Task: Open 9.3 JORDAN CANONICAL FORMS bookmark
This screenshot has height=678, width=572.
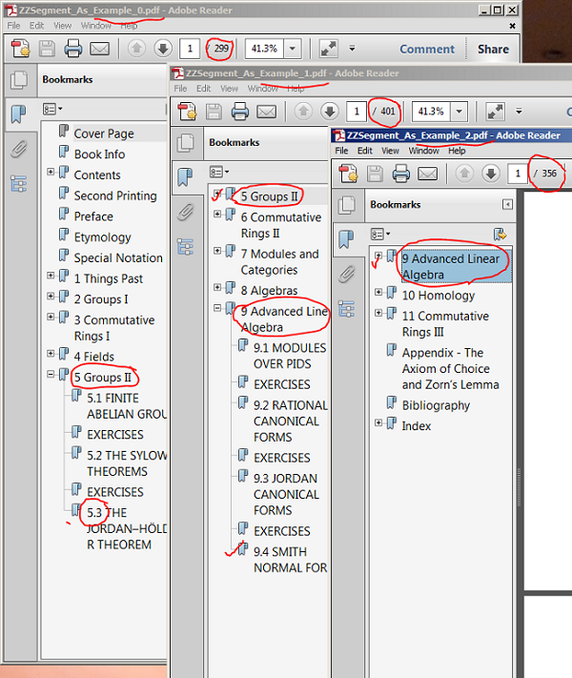Action: (x=286, y=494)
